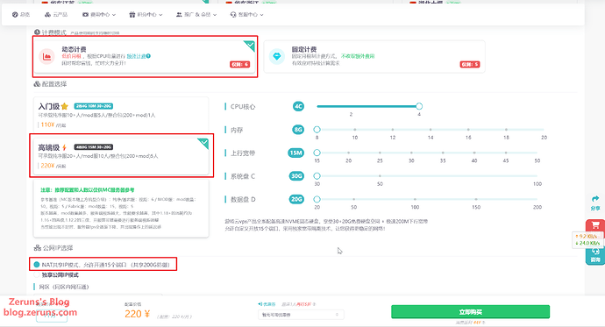Click the overview icon in top navigation
The height and width of the screenshot is (327, 605).
pyautogui.click(x=15, y=15)
